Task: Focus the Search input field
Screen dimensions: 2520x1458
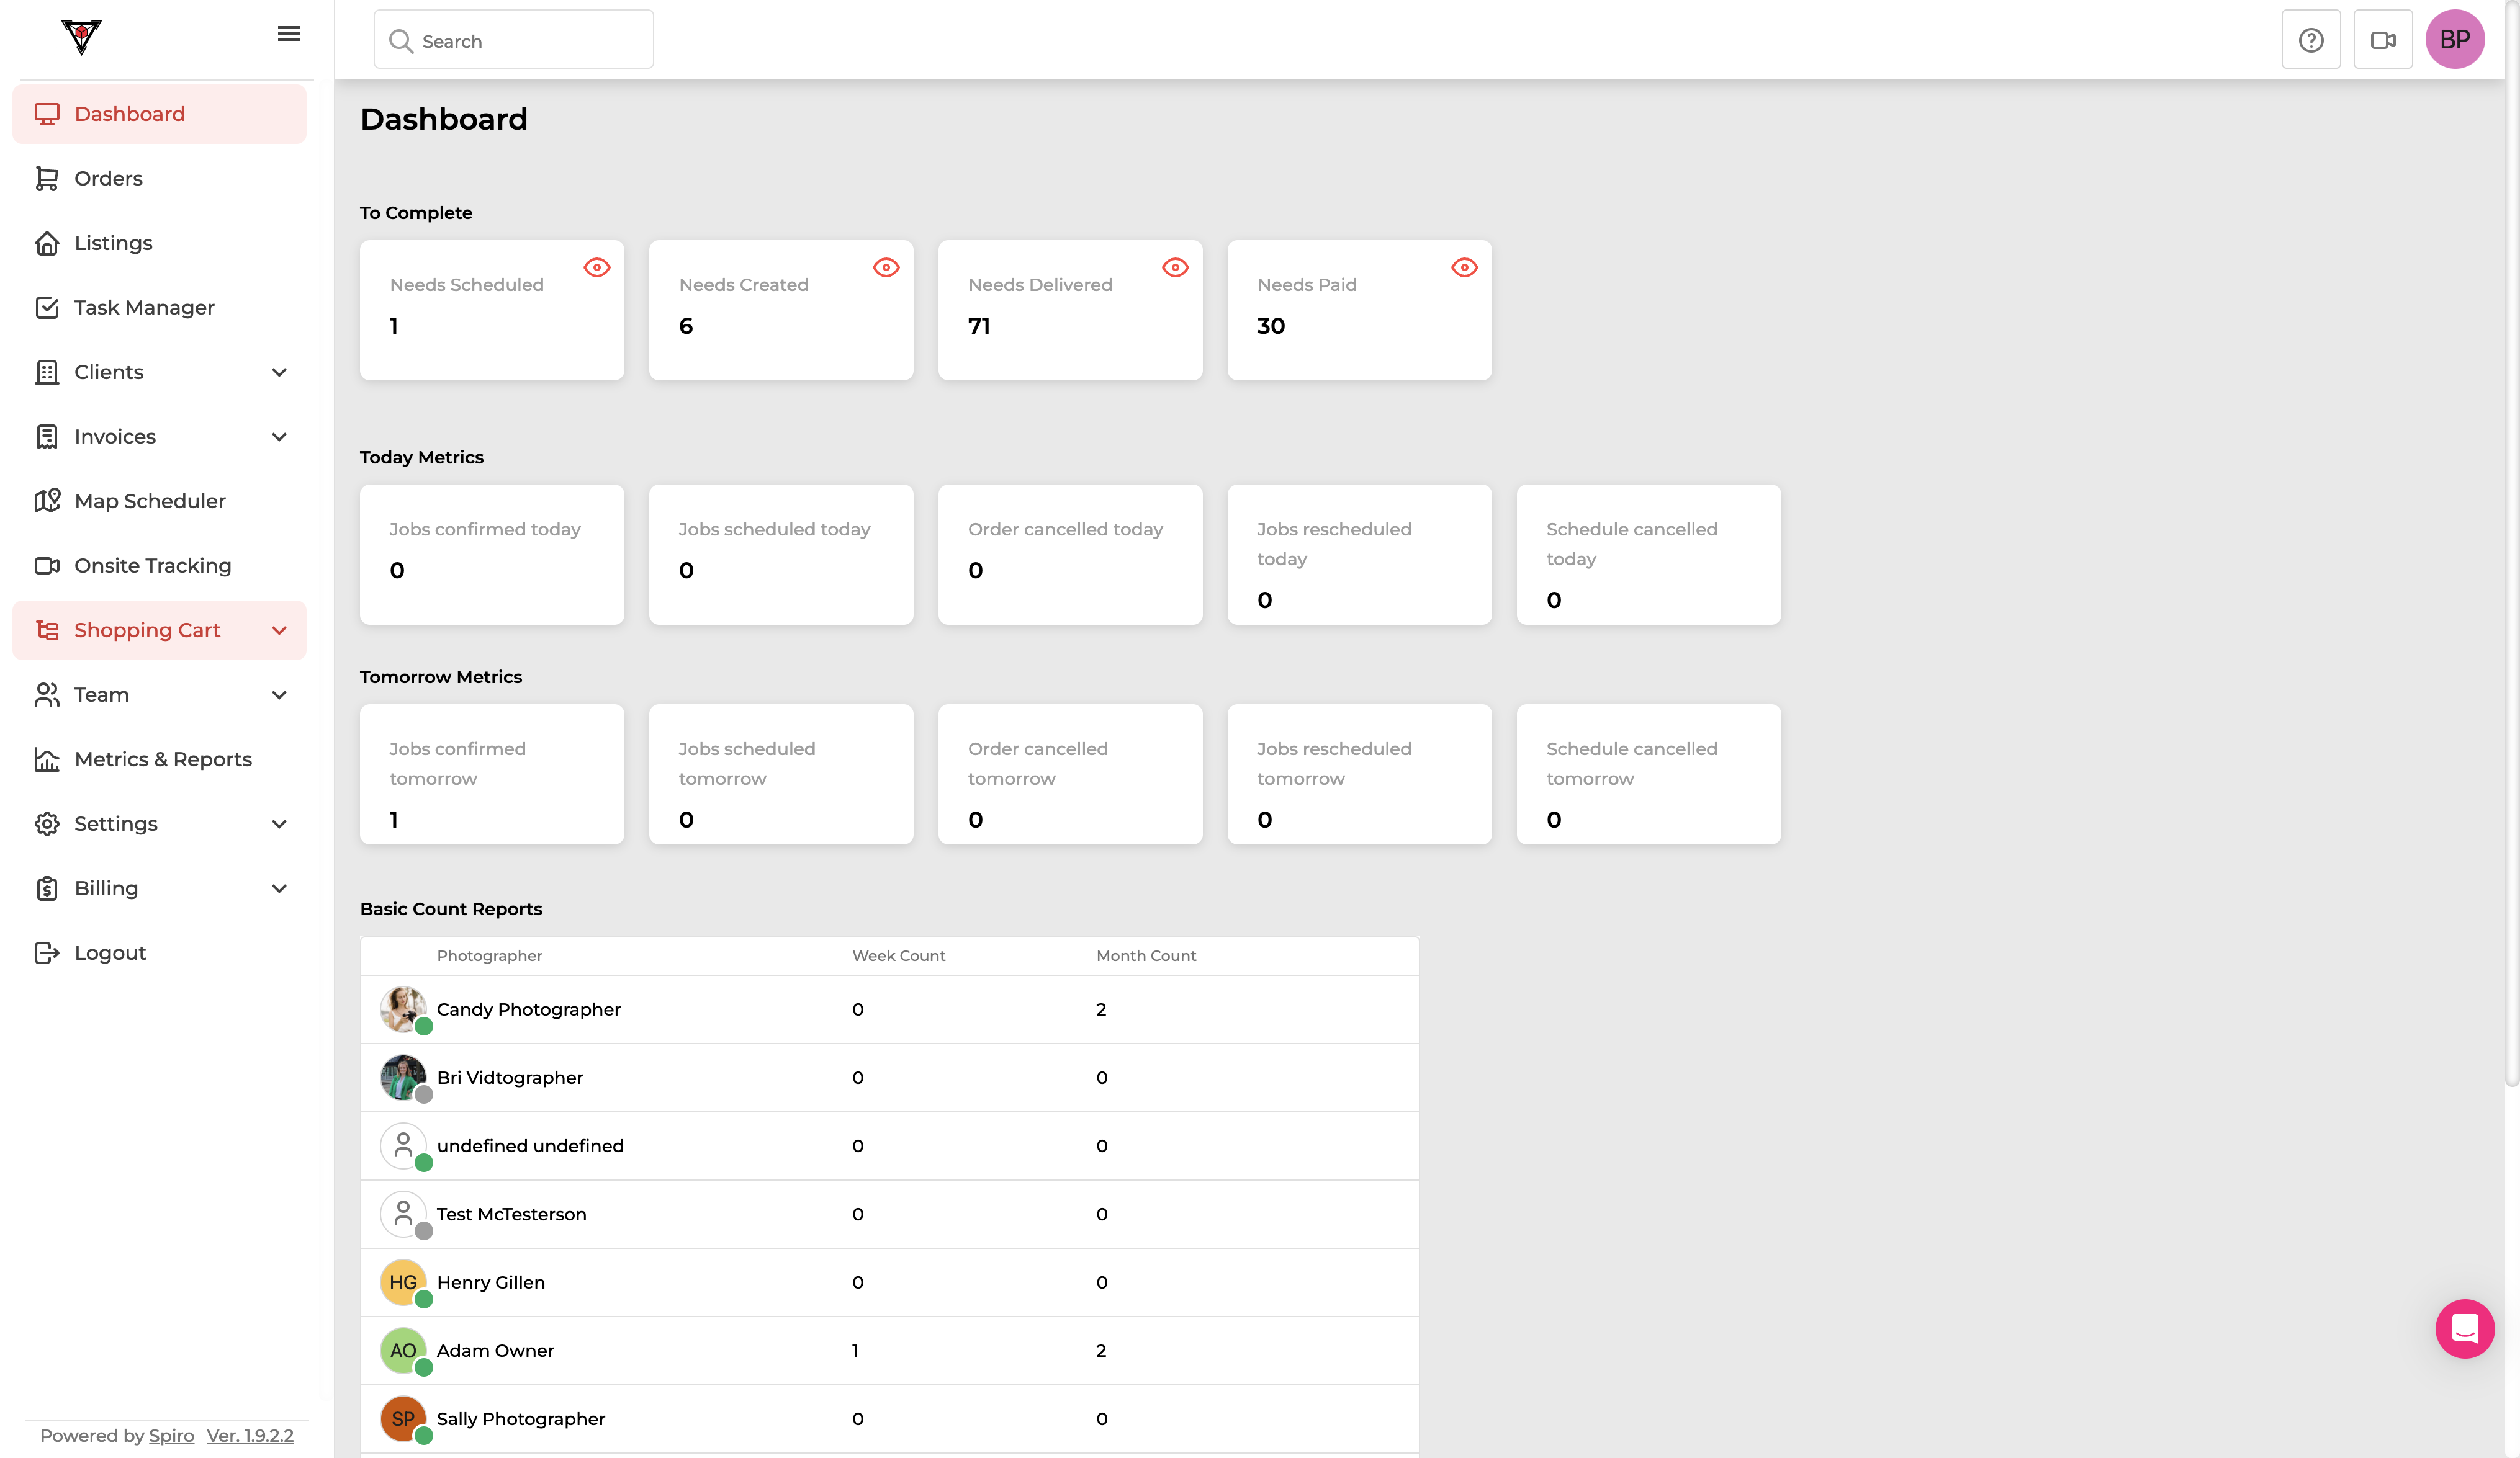Action: [514, 40]
